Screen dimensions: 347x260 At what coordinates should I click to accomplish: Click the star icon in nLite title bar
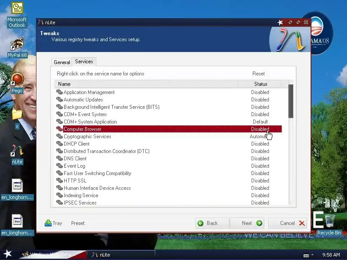point(280,23)
